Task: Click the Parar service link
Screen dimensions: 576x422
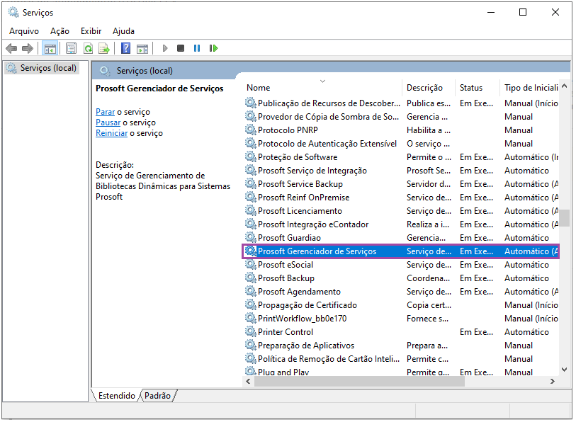Action: click(105, 112)
